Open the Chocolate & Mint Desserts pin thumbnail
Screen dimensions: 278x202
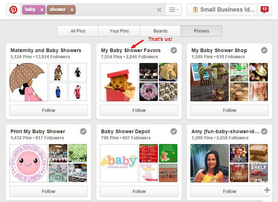coord(239,72)
